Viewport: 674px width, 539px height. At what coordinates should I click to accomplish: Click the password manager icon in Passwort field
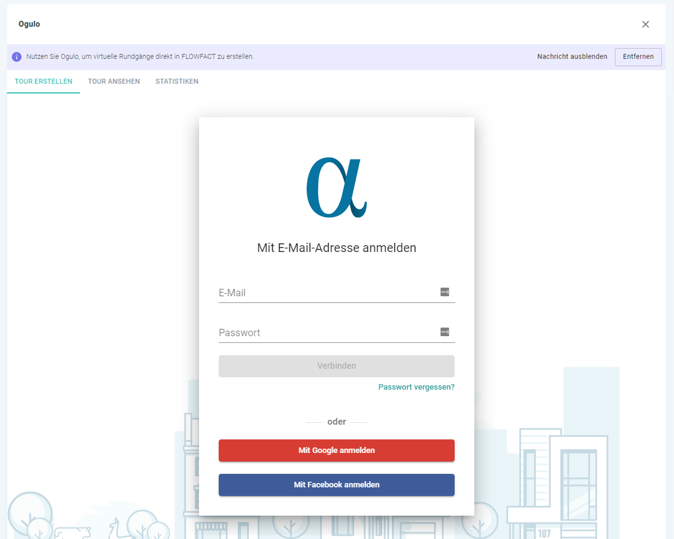coord(445,332)
